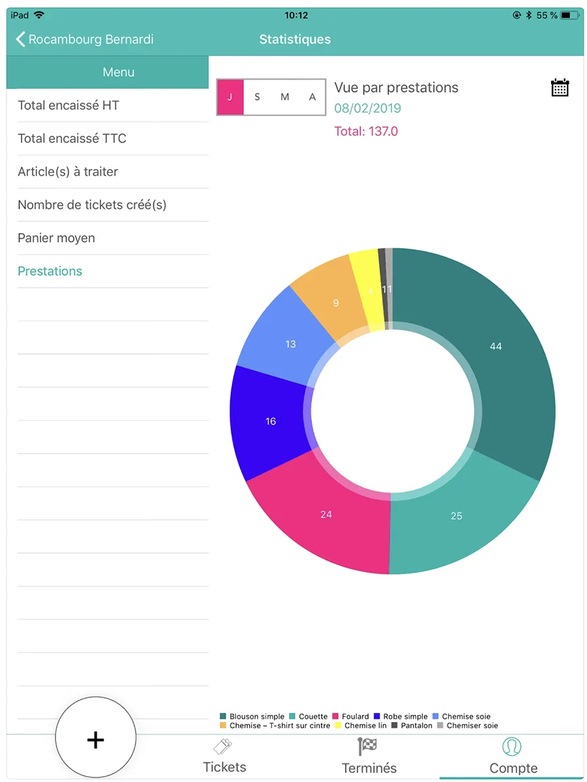The width and height of the screenshot is (587, 782).
Task: Open Total encaissé HT statistics
Action: pyautogui.click(x=68, y=105)
